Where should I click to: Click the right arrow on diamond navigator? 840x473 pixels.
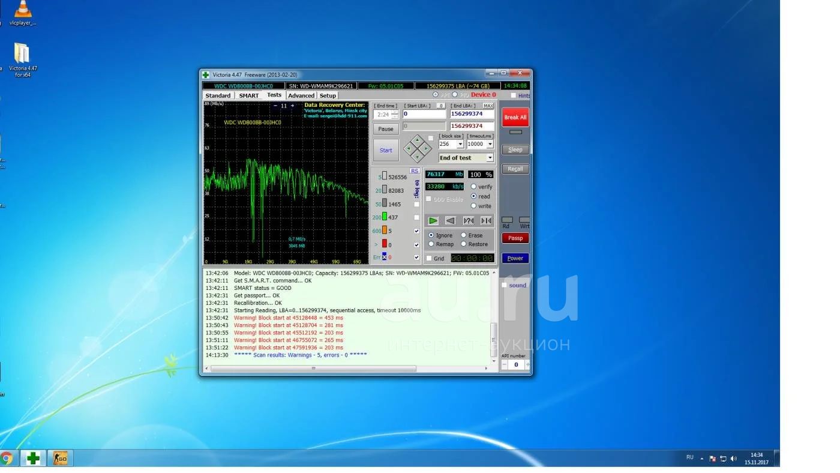pos(426,148)
